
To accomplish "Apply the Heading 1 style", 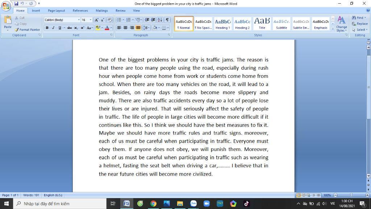I will click(x=223, y=24).
